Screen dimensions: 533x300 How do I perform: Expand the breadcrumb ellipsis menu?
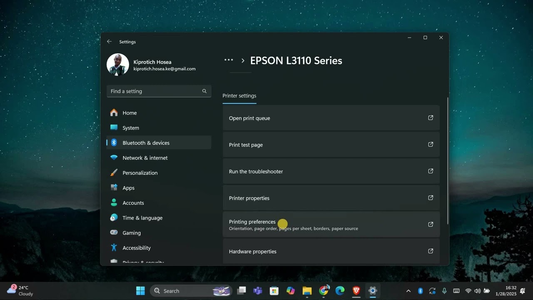(x=229, y=60)
